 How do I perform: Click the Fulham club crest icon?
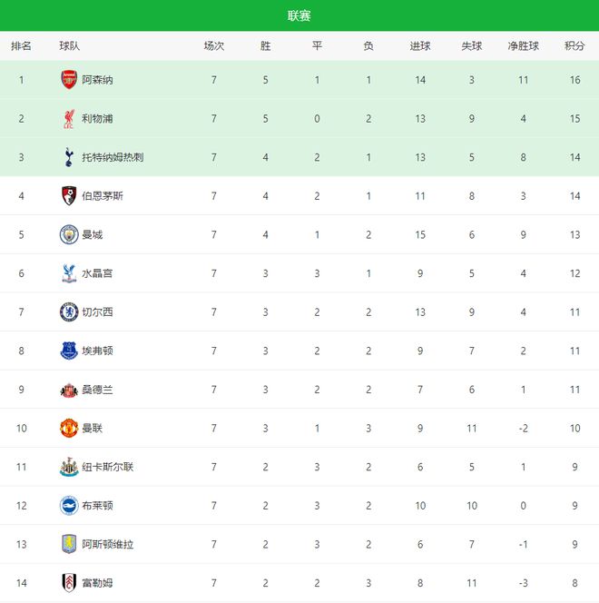(69, 583)
